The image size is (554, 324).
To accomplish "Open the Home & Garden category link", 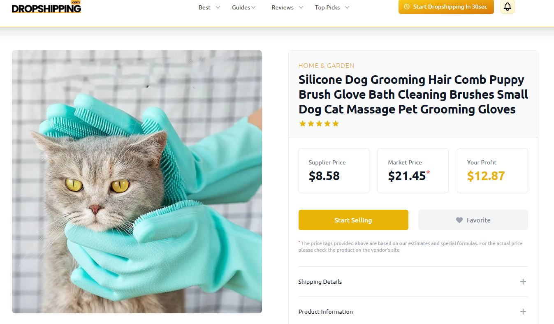I will [326, 66].
